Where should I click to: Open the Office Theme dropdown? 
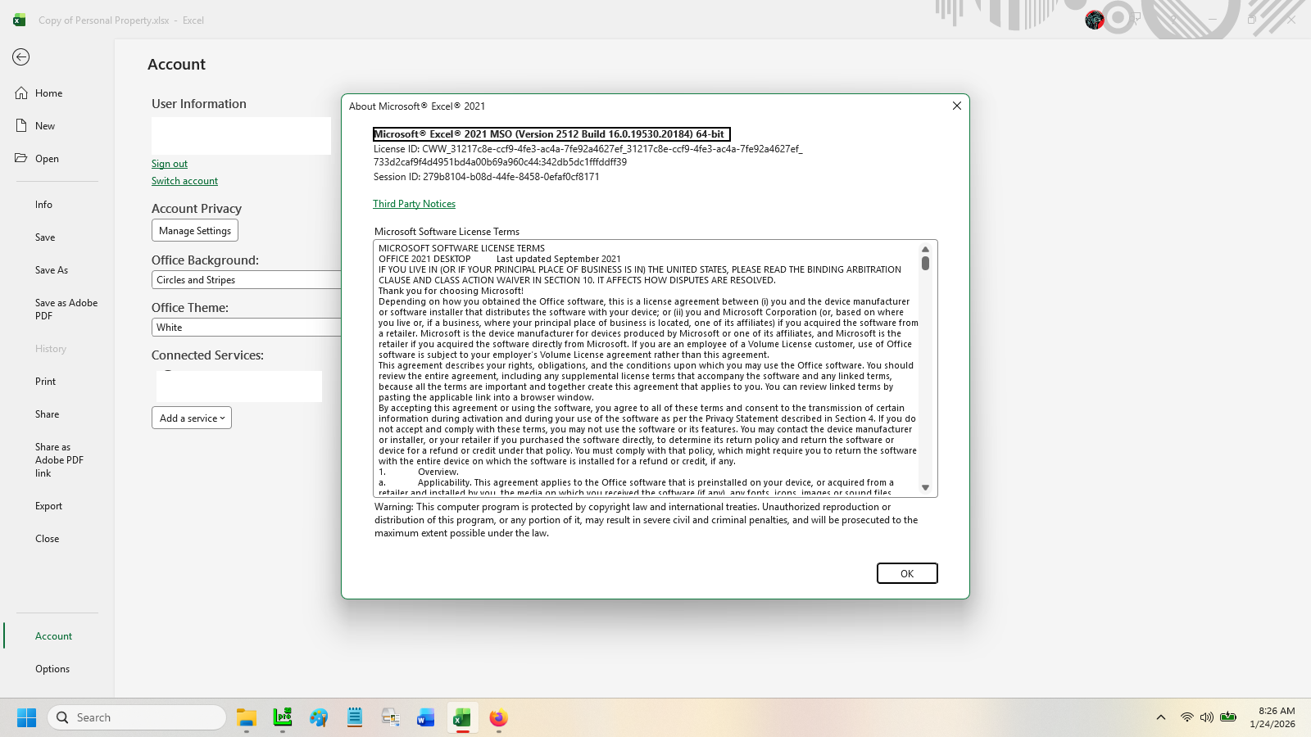[x=247, y=328]
